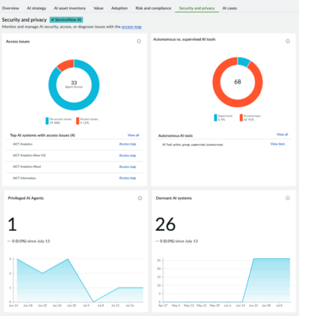The height and width of the screenshot is (316, 325).
Task: Open Access map for AICT Analytics (New)
Action: (128, 166)
